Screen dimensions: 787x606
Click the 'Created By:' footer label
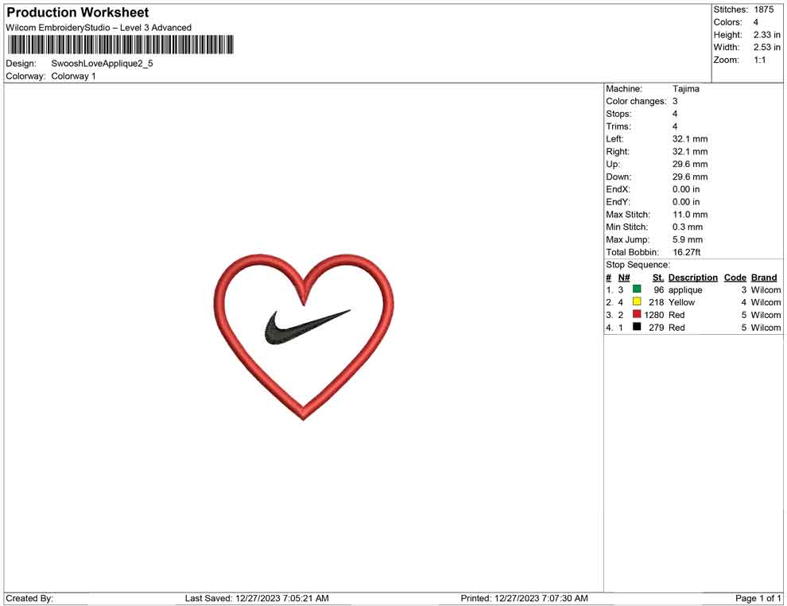(x=29, y=598)
